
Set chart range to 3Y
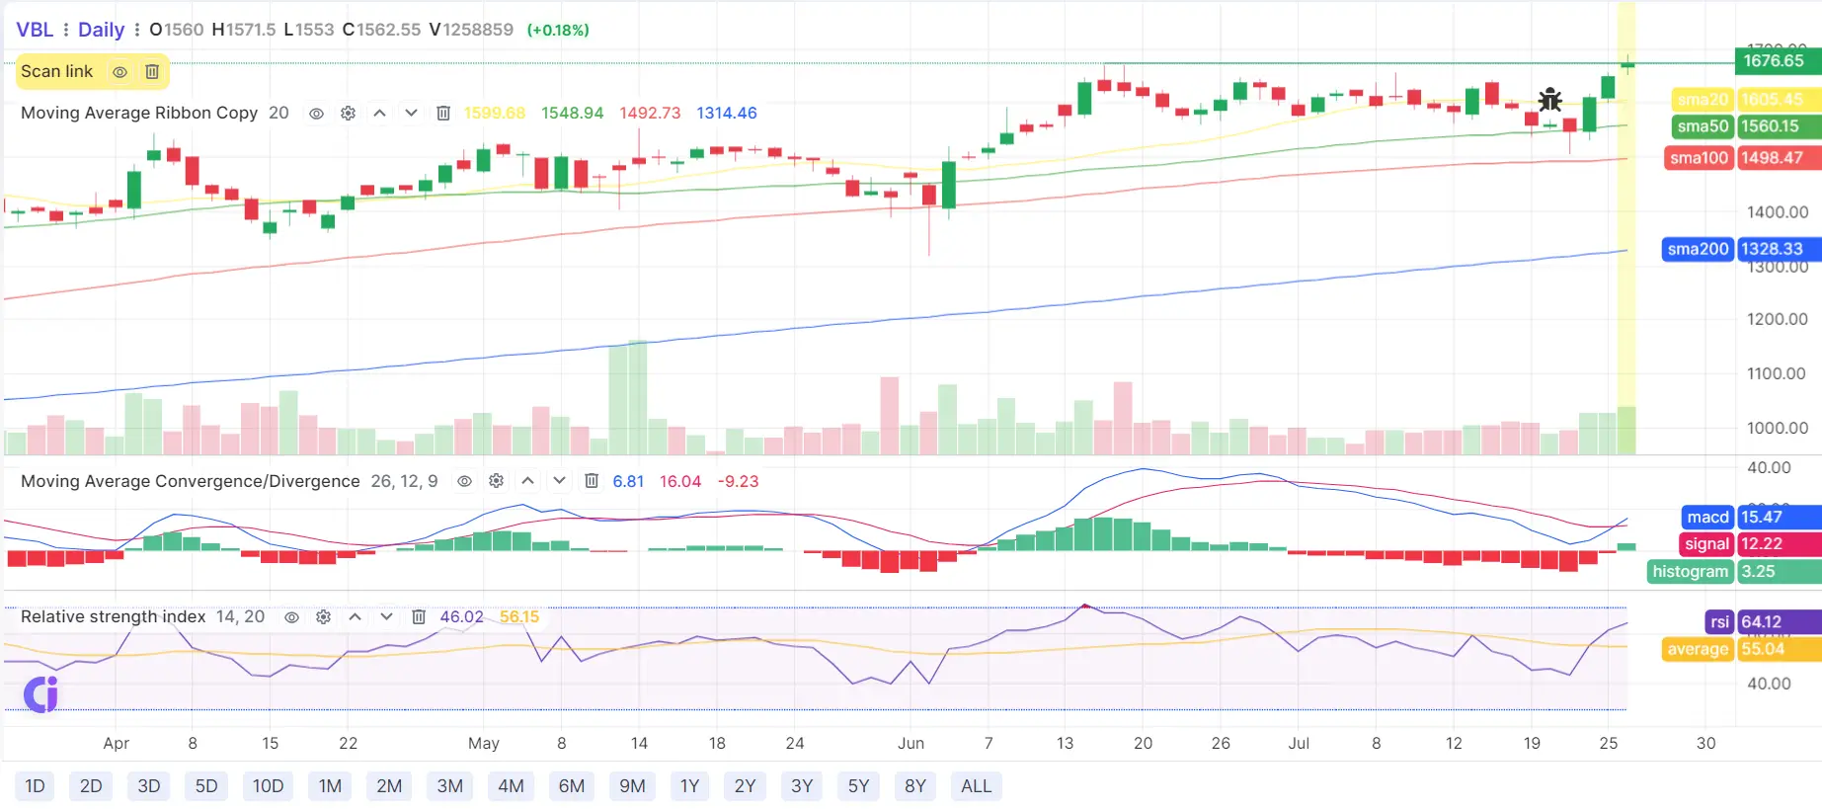[802, 786]
